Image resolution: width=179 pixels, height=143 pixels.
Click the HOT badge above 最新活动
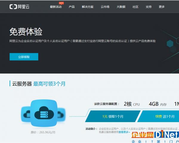(x=61, y=3)
